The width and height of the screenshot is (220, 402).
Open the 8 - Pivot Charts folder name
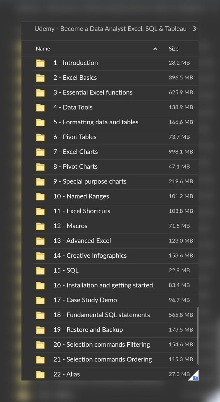click(x=75, y=166)
